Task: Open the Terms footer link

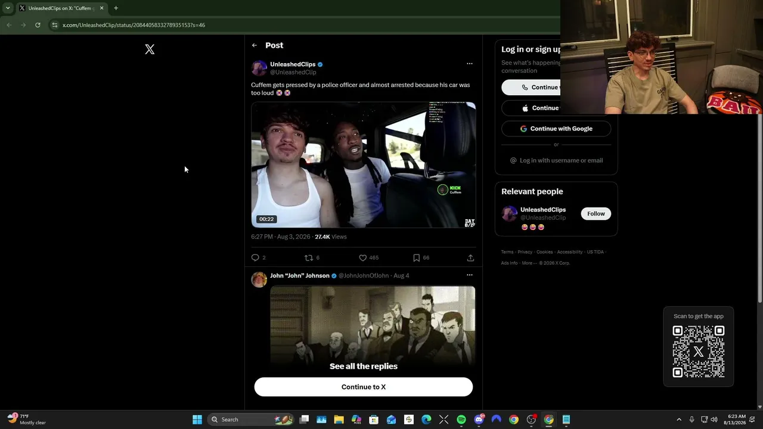Action: coord(507,252)
